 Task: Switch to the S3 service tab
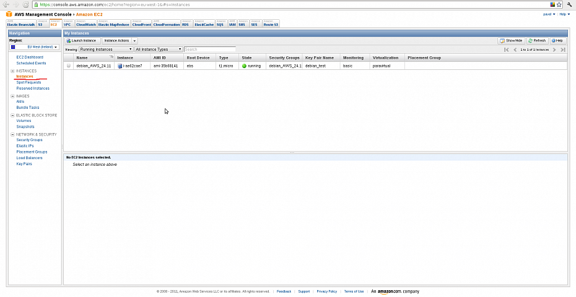43,24
